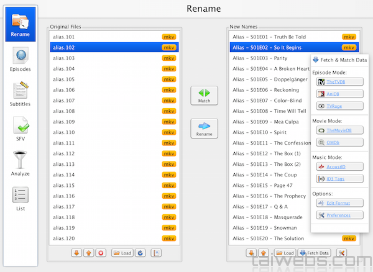Viewport: 373px width, 272px height.
Task: Switch to the Subtitles panel
Action: (20, 95)
